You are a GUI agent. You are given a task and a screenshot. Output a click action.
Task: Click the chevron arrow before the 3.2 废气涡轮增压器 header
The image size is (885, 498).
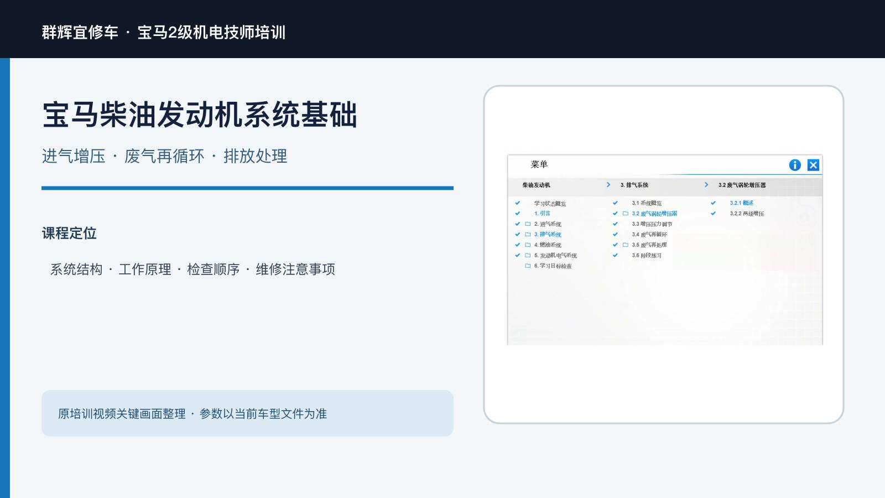(706, 185)
